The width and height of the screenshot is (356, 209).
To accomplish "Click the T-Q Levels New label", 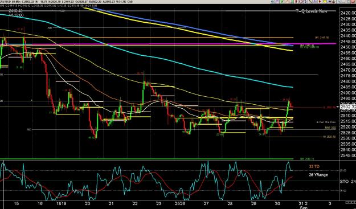I will [312, 11].
